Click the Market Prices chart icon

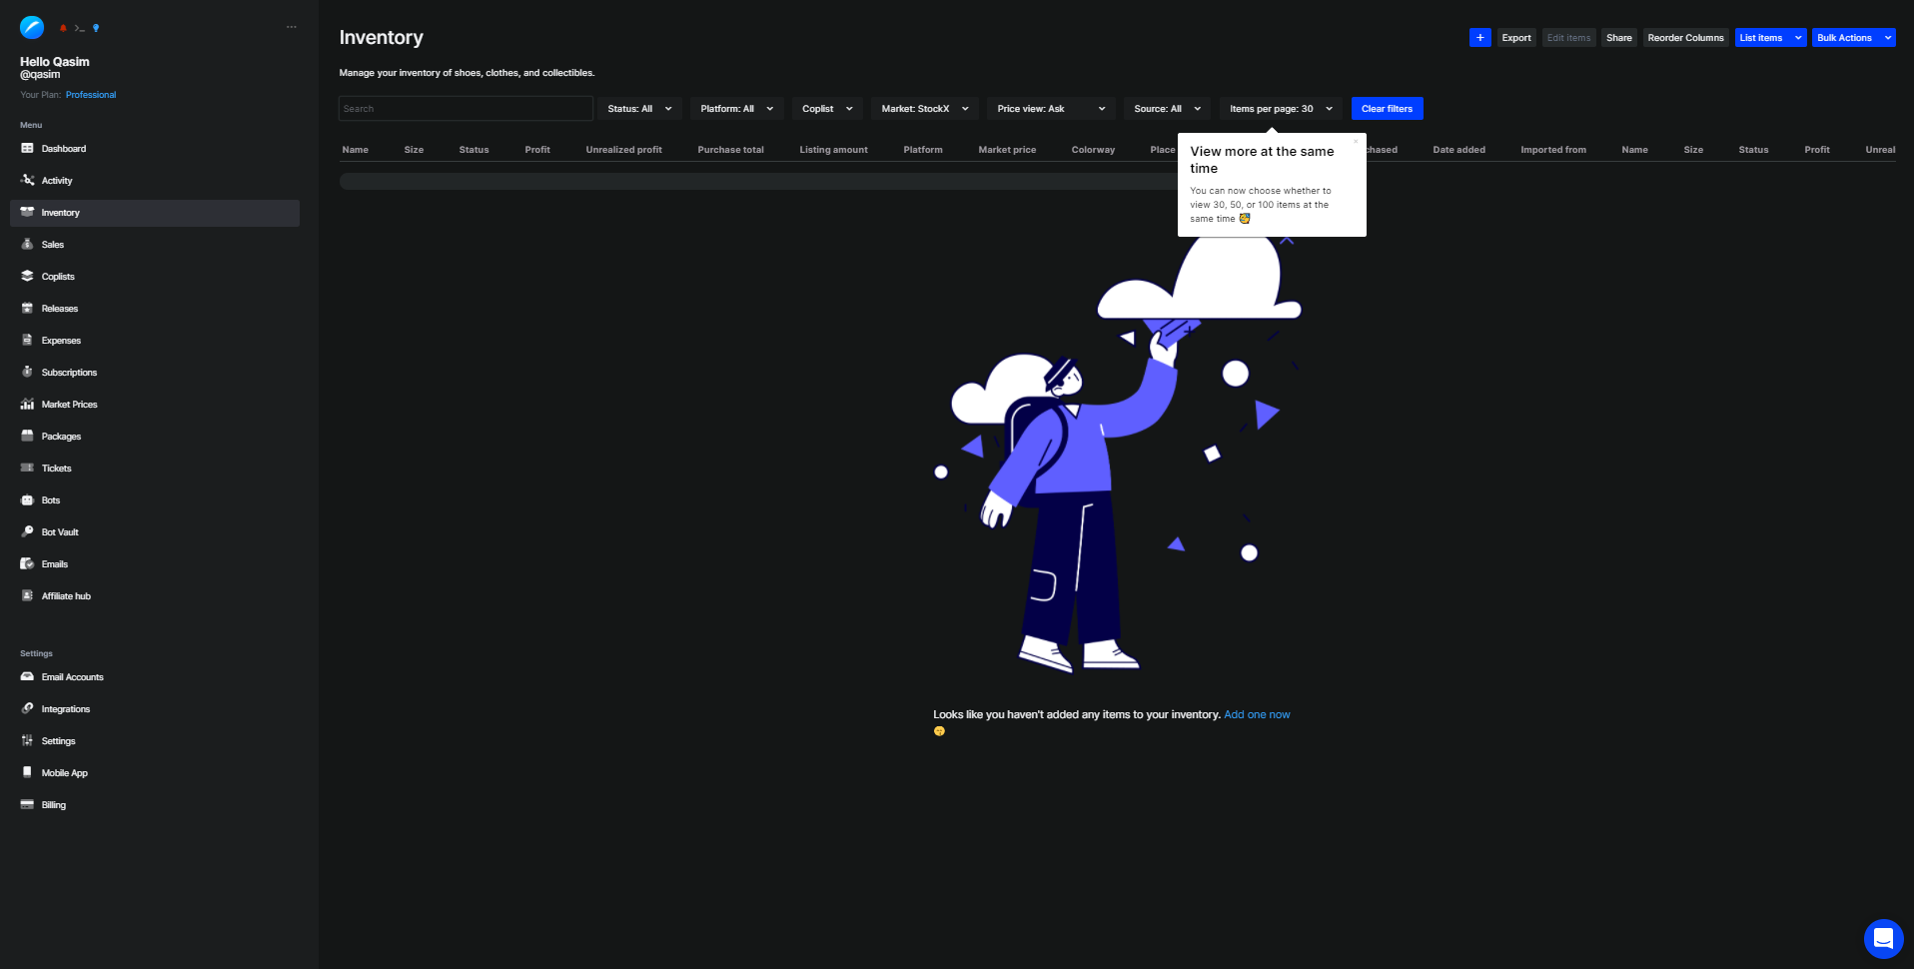click(27, 405)
